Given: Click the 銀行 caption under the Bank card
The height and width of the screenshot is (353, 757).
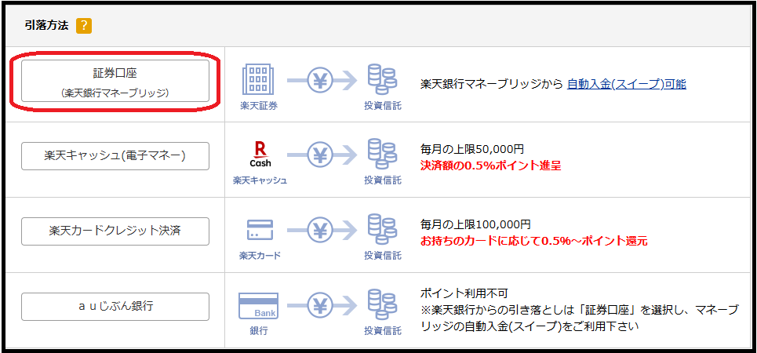Looking at the screenshot, I should click(259, 331).
